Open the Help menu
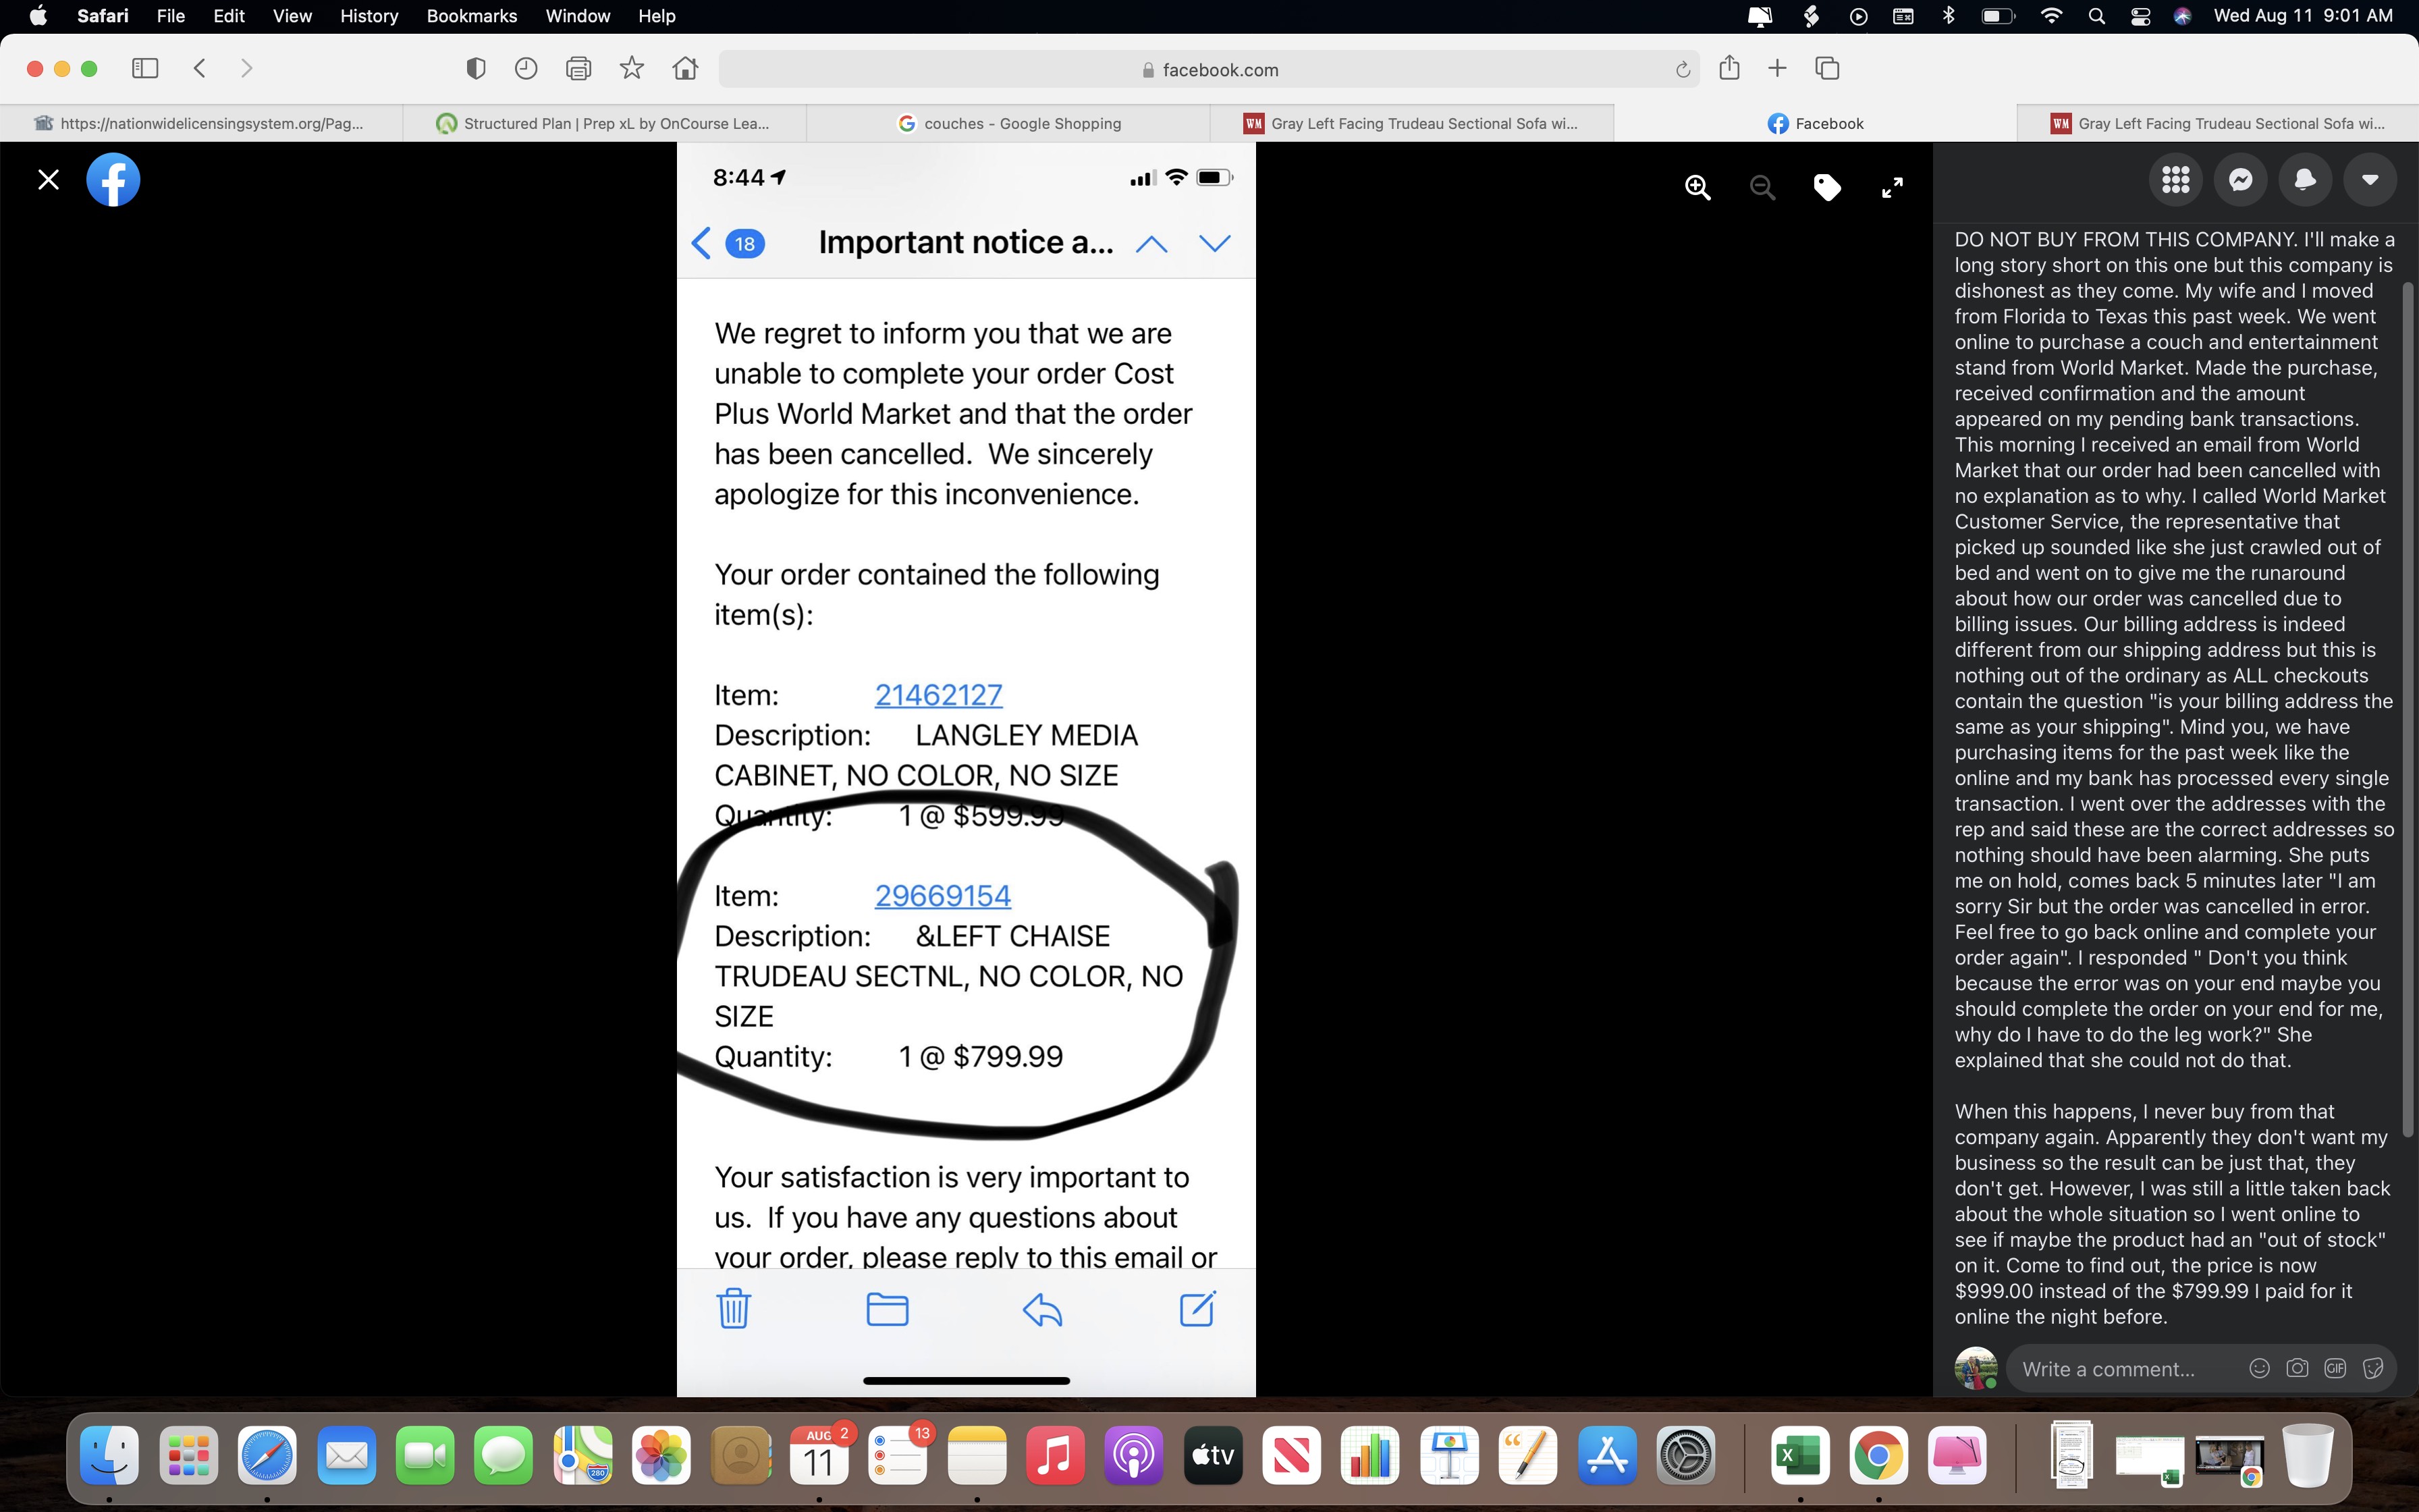This screenshot has width=2419, height=1512. pyautogui.click(x=657, y=16)
